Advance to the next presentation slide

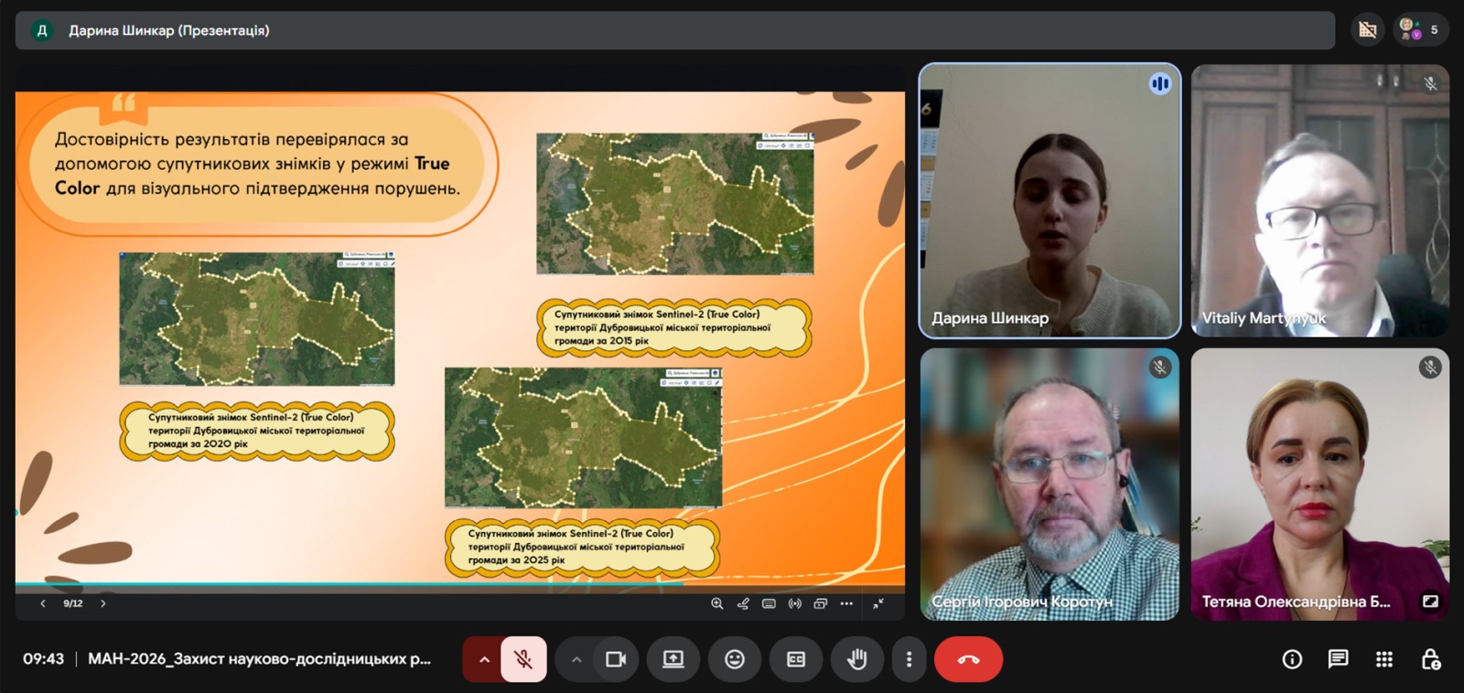click(103, 603)
